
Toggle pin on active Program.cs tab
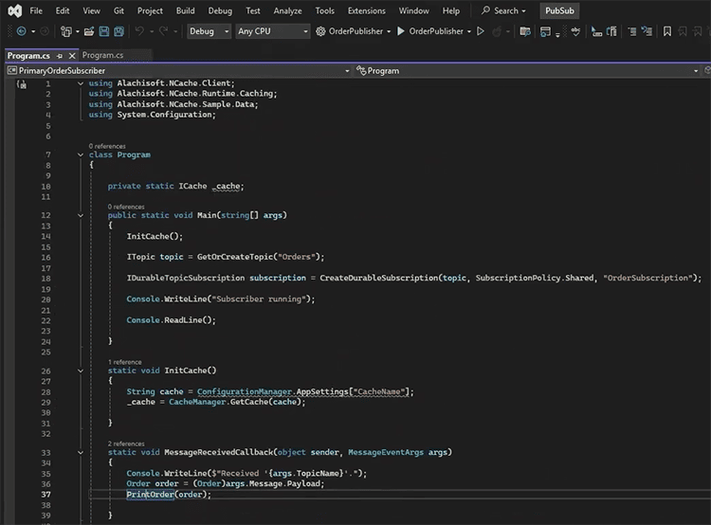[59, 56]
